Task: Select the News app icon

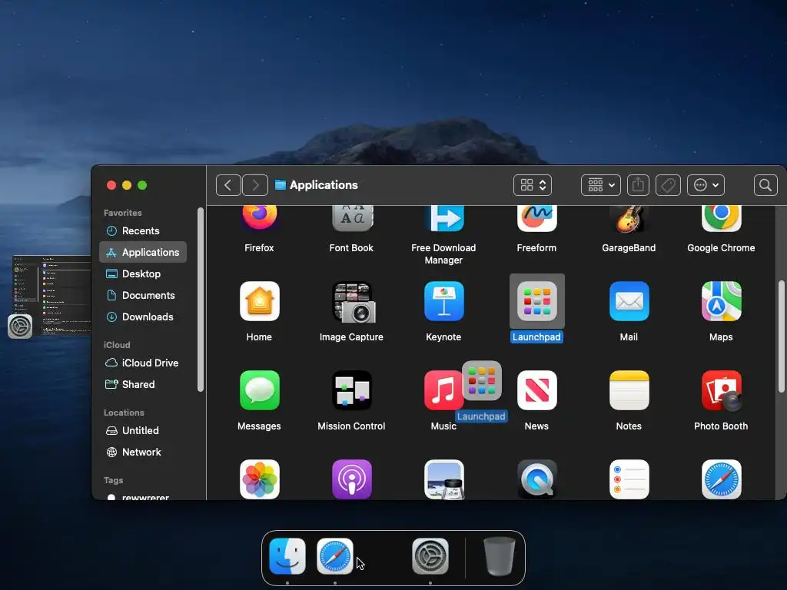Action: [536, 390]
